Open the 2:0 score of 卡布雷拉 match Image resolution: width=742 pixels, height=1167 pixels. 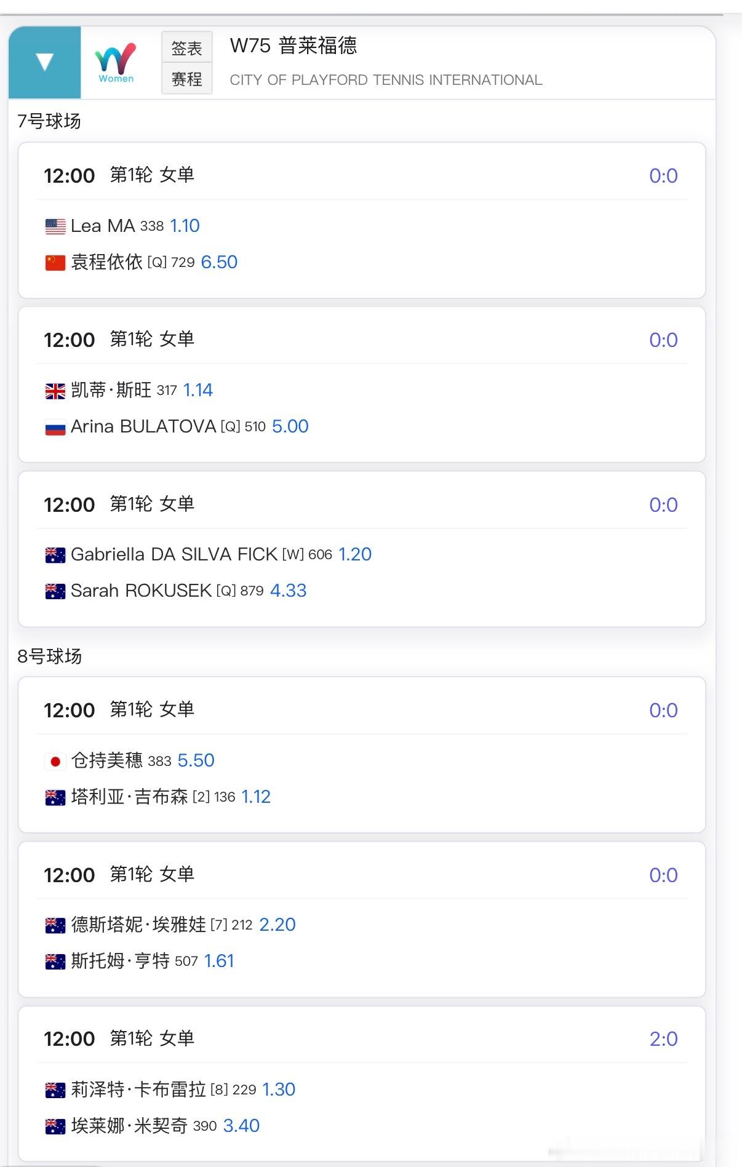663,1039
